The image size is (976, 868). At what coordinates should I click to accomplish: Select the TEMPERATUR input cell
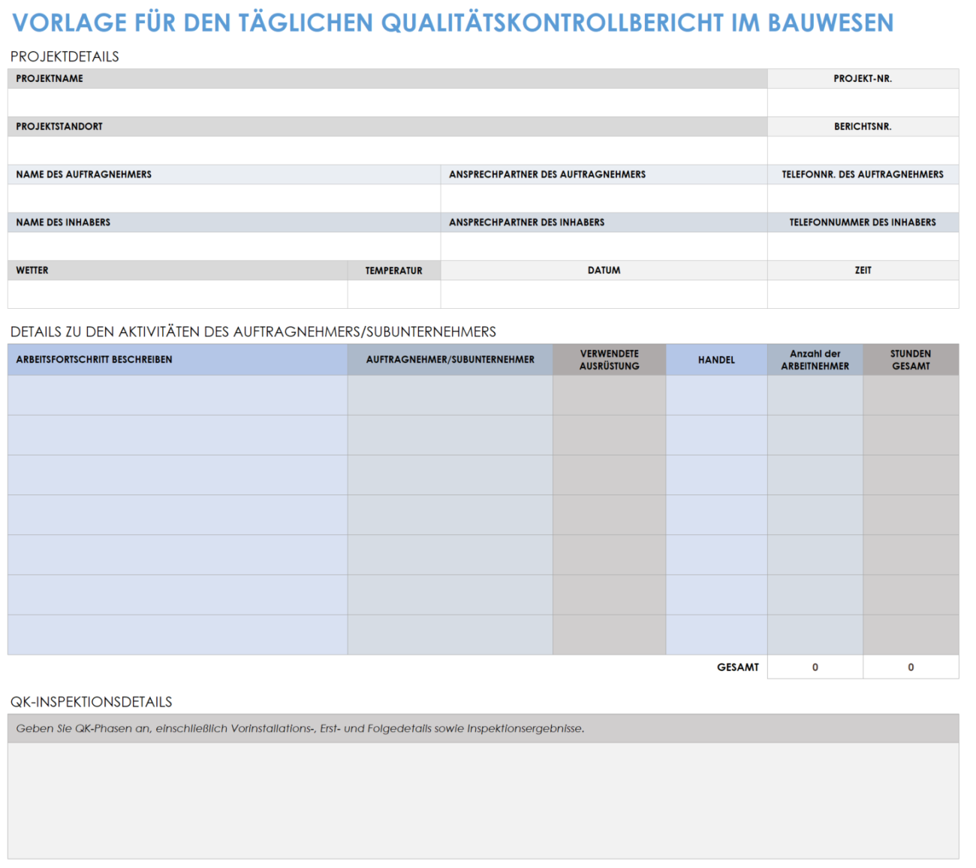pyautogui.click(x=394, y=294)
